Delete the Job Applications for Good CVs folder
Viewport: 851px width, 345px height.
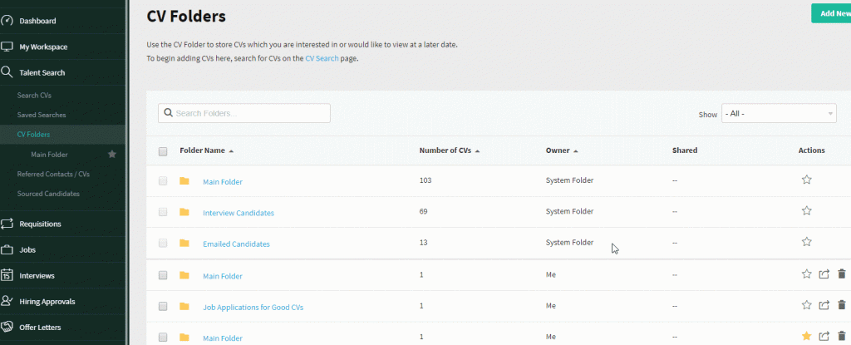click(x=842, y=305)
